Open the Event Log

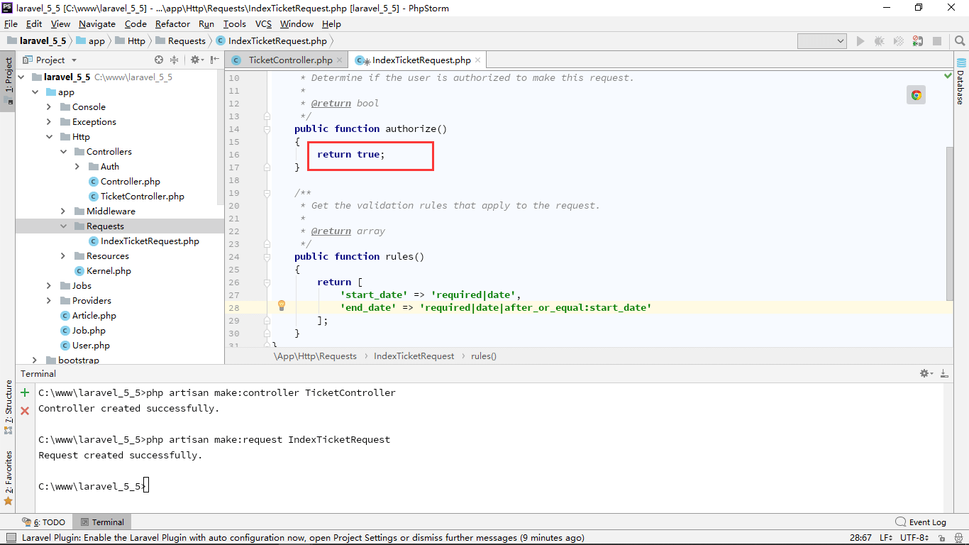[921, 522]
